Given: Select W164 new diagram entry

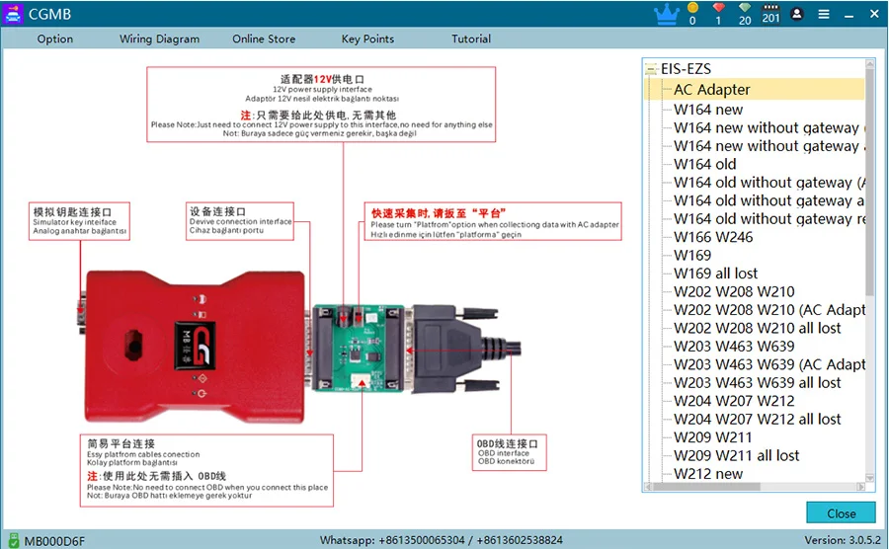Looking at the screenshot, I should pyautogui.click(x=708, y=110).
